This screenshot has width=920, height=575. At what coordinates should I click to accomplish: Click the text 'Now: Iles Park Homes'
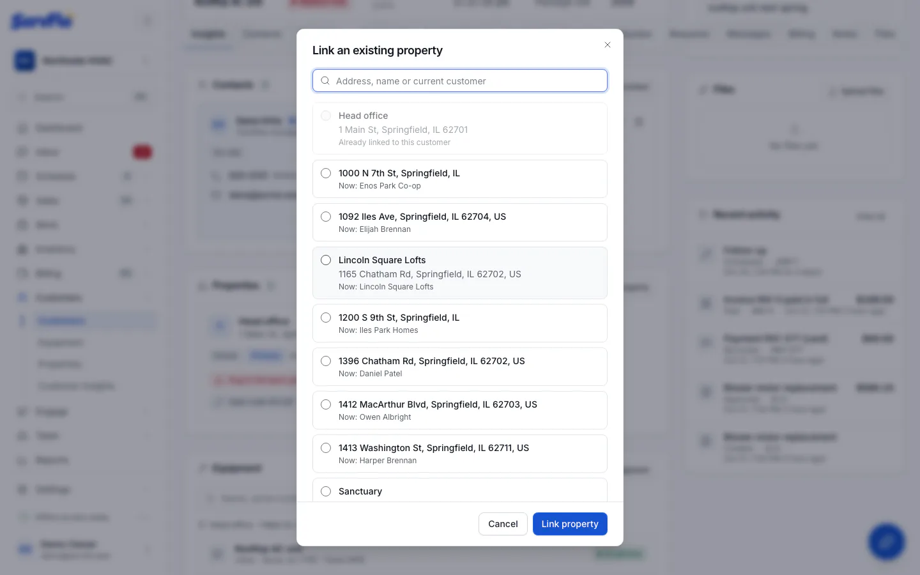coord(378,330)
